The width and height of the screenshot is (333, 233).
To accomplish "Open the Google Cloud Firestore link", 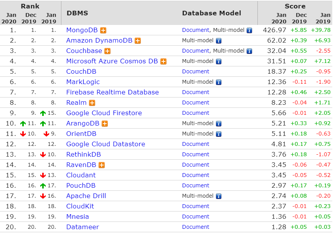I will [x=104, y=113].
